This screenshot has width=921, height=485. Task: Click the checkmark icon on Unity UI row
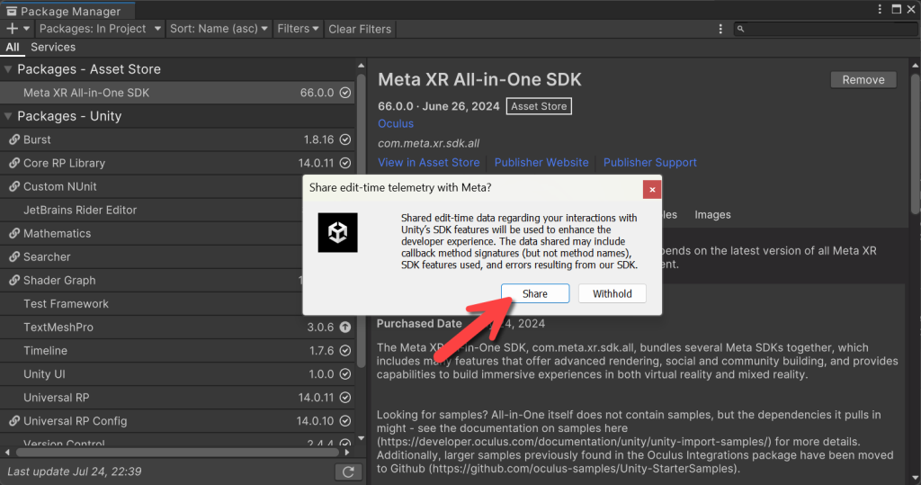[x=345, y=374]
